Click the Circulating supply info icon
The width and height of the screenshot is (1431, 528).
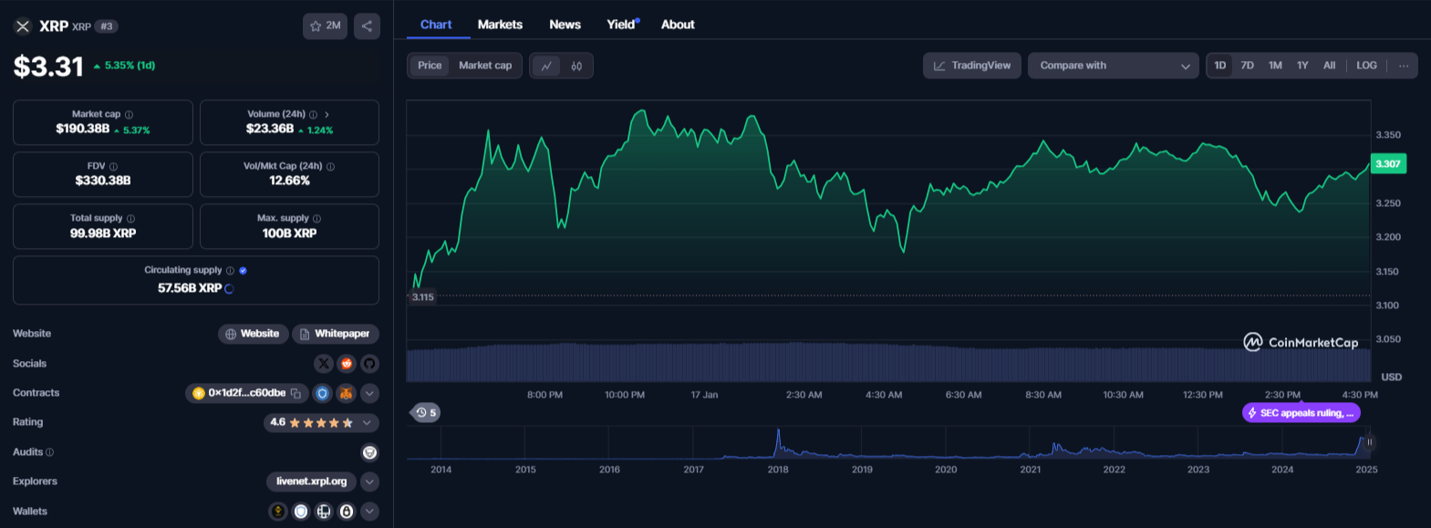coord(230,271)
